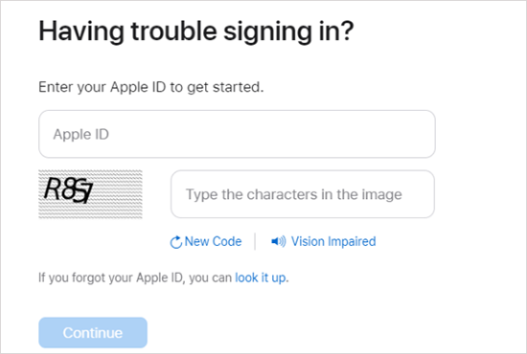Focus the 'Type the characters in the image' field

tap(303, 194)
